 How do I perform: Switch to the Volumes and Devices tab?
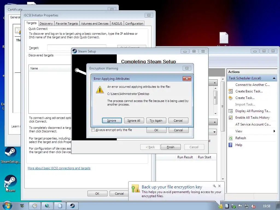pyautogui.click(x=95, y=24)
